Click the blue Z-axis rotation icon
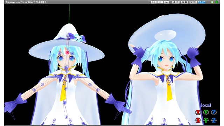The image size is (224, 126). (x=214, y=112)
